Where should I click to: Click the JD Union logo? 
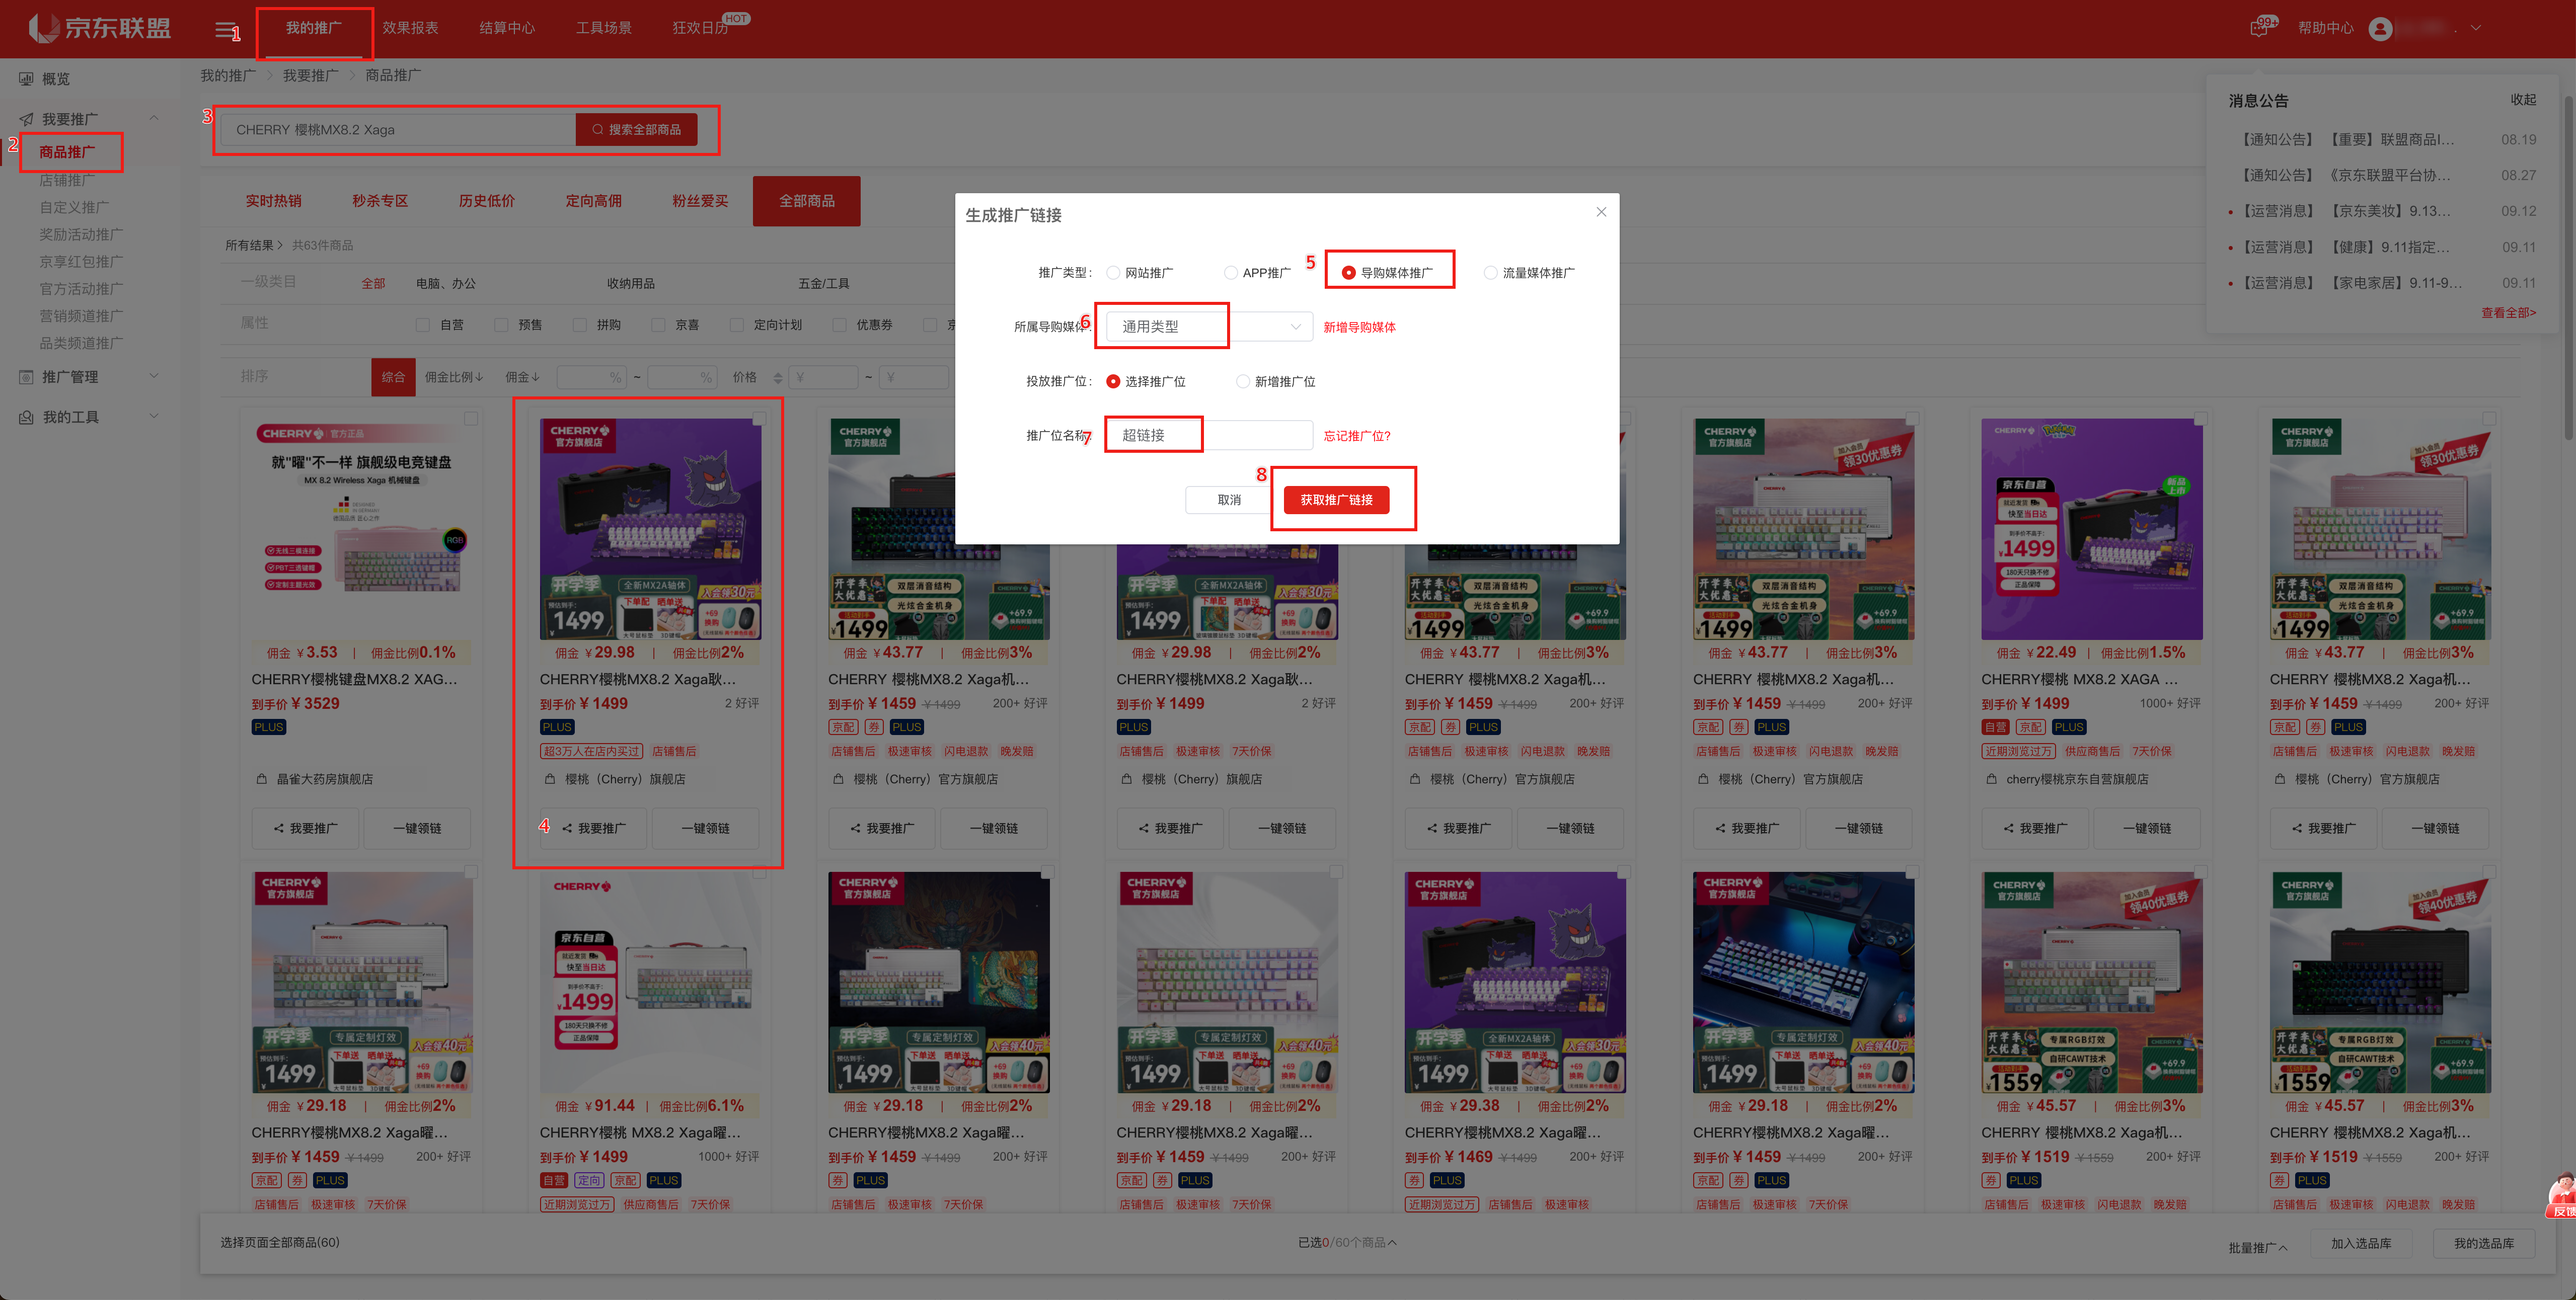click(99, 27)
